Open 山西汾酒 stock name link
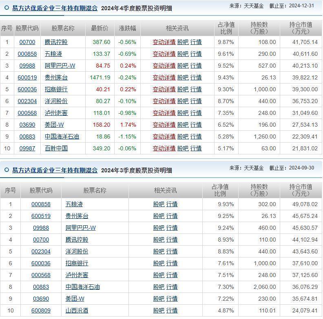The height and width of the screenshot is (319, 323). click(x=77, y=310)
